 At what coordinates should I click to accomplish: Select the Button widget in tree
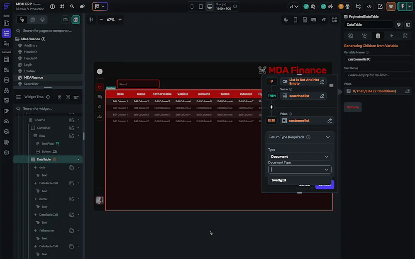[46, 152]
